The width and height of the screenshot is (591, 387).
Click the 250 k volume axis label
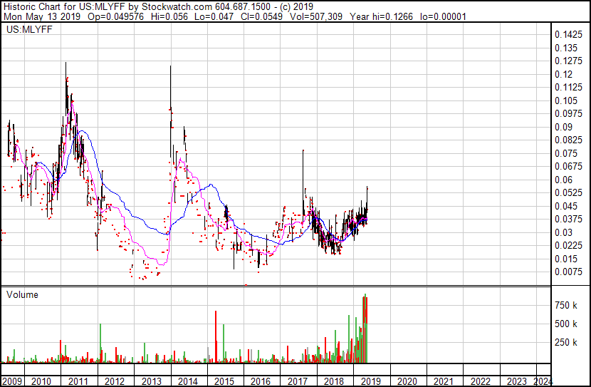(x=566, y=342)
